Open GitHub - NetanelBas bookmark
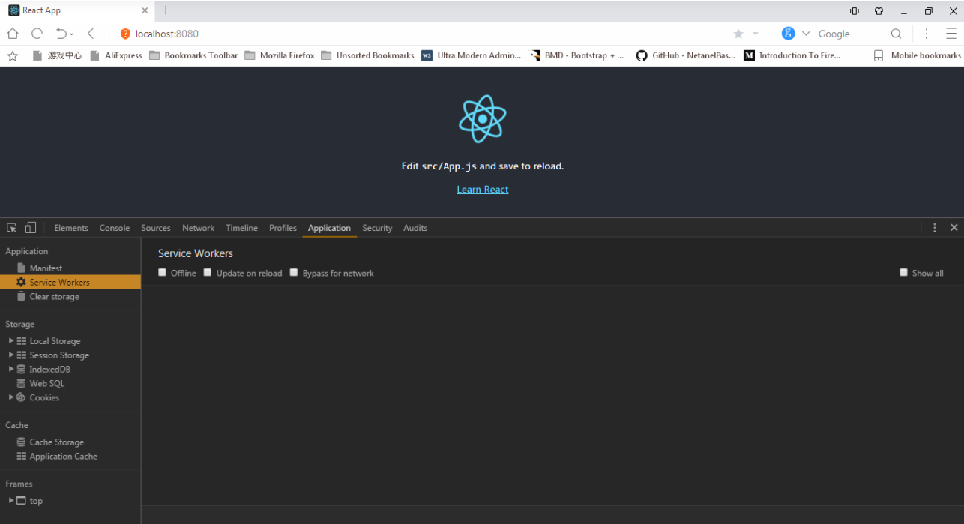 [x=685, y=55]
